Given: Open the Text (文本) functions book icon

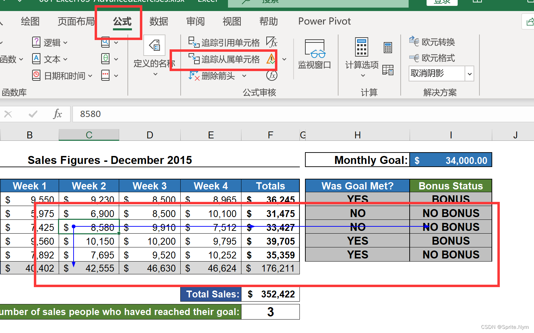Looking at the screenshot, I should pos(36,59).
